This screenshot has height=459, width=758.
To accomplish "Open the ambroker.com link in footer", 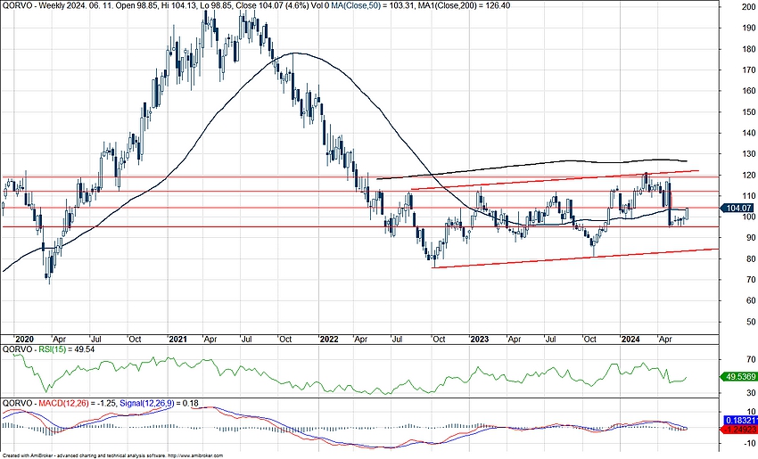I will pos(195,455).
